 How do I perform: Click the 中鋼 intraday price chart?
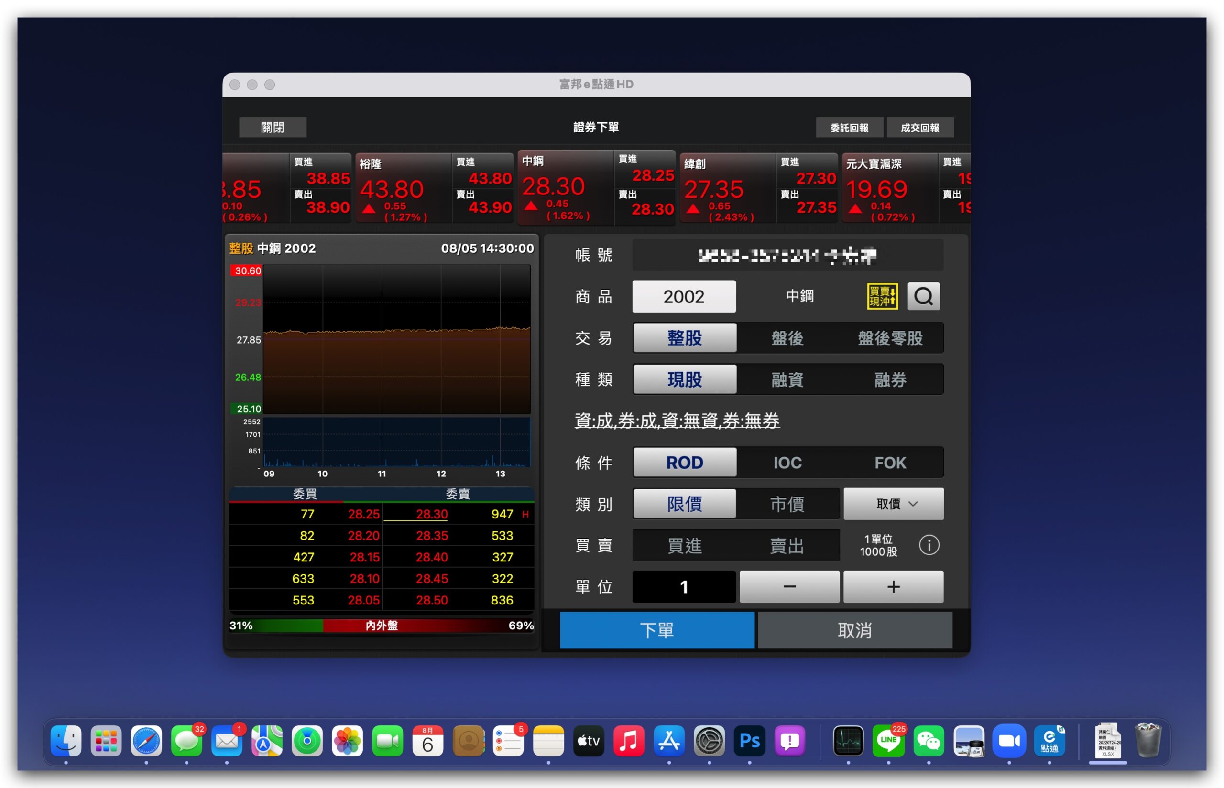tap(396, 339)
